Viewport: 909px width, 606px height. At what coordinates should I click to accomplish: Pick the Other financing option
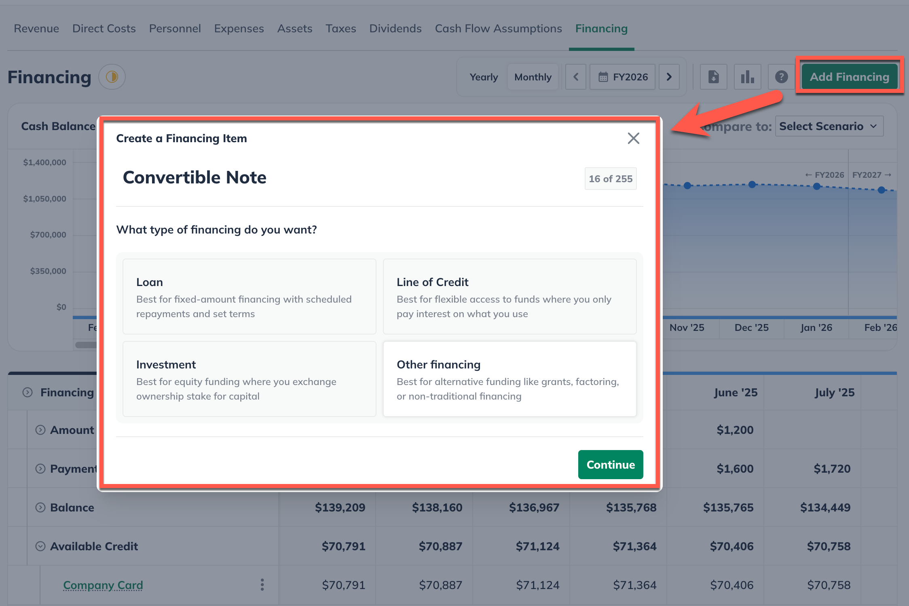pos(509,379)
